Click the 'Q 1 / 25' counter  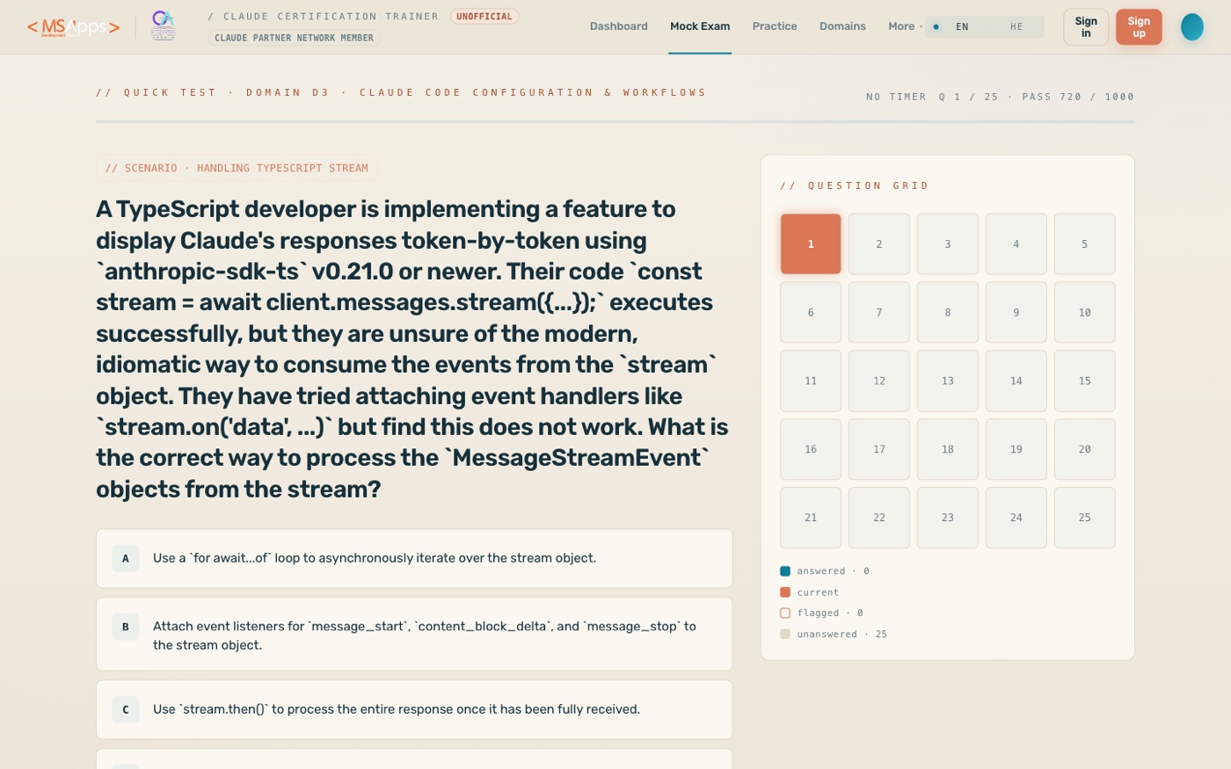(968, 97)
